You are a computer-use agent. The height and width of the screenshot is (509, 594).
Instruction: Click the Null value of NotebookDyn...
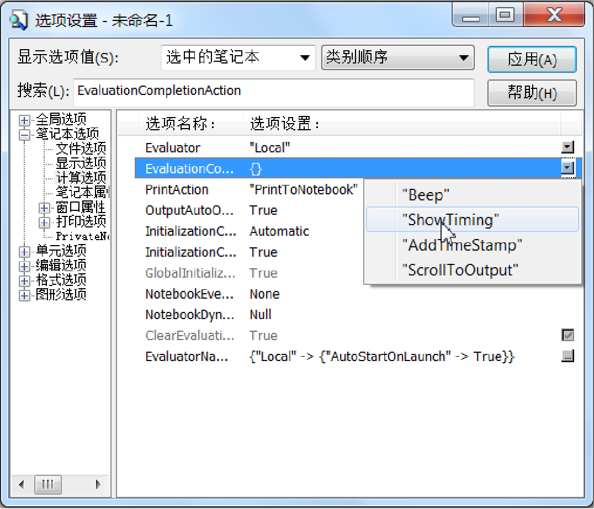(x=260, y=314)
